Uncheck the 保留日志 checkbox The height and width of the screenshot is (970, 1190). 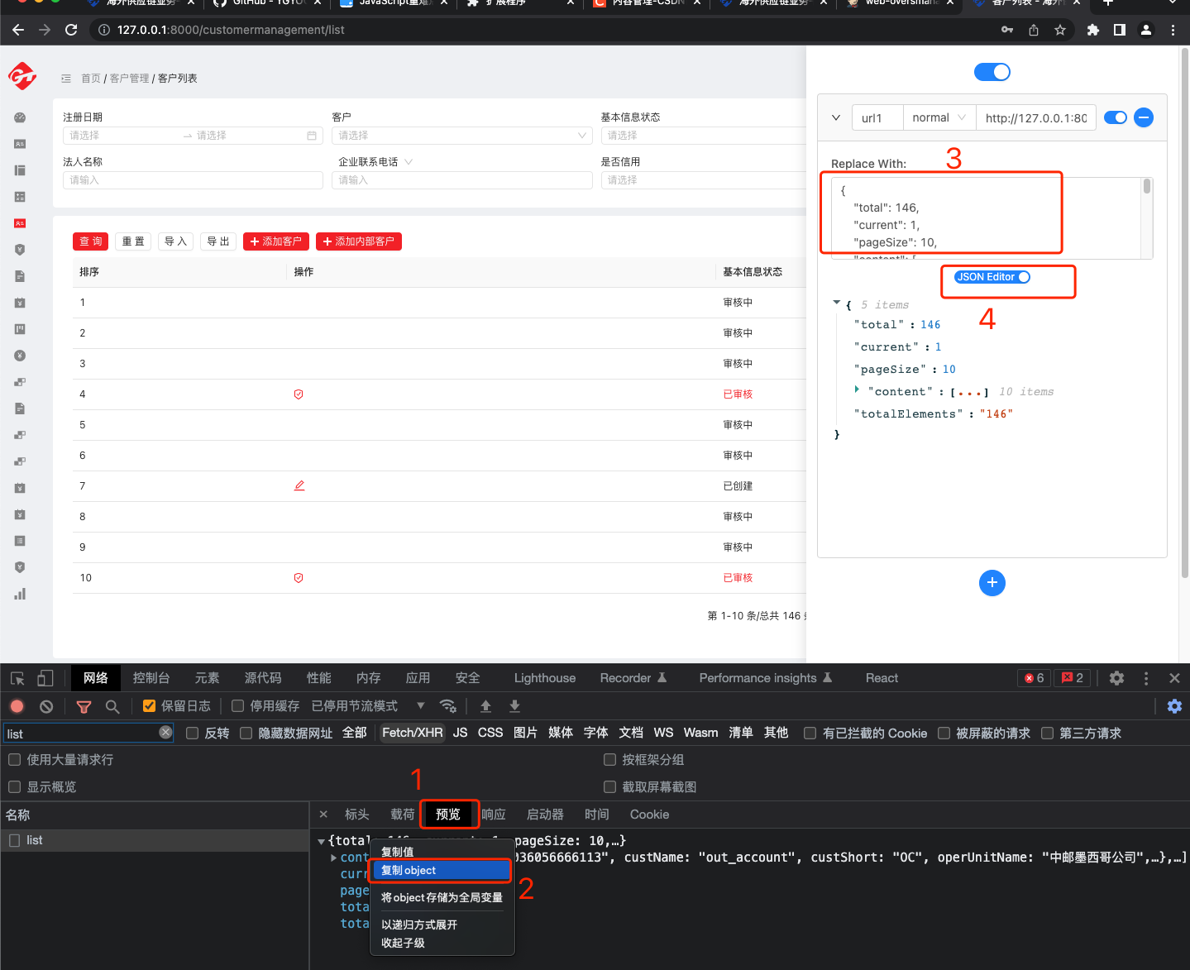(149, 706)
